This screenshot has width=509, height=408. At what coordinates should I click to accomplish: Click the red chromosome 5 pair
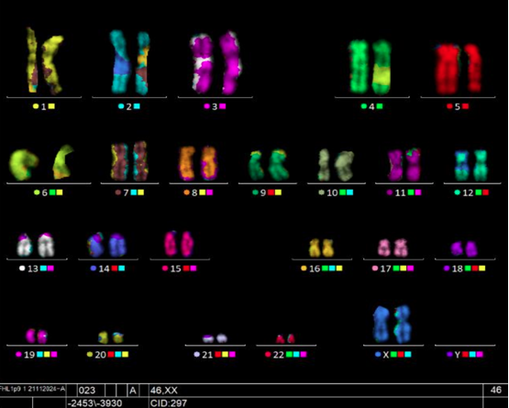pyautogui.click(x=458, y=69)
